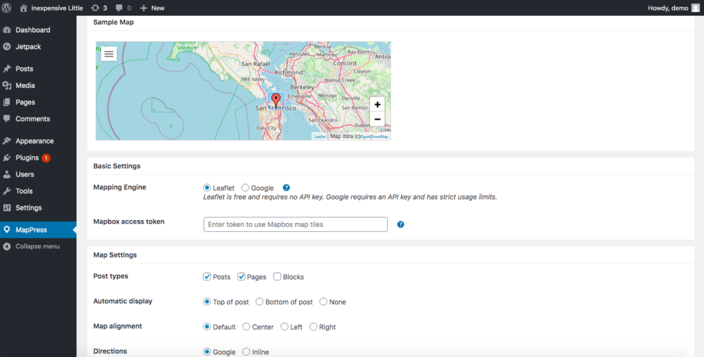704x357 pixels.
Task: Open the hamburger menu on sample map
Action: (x=109, y=54)
